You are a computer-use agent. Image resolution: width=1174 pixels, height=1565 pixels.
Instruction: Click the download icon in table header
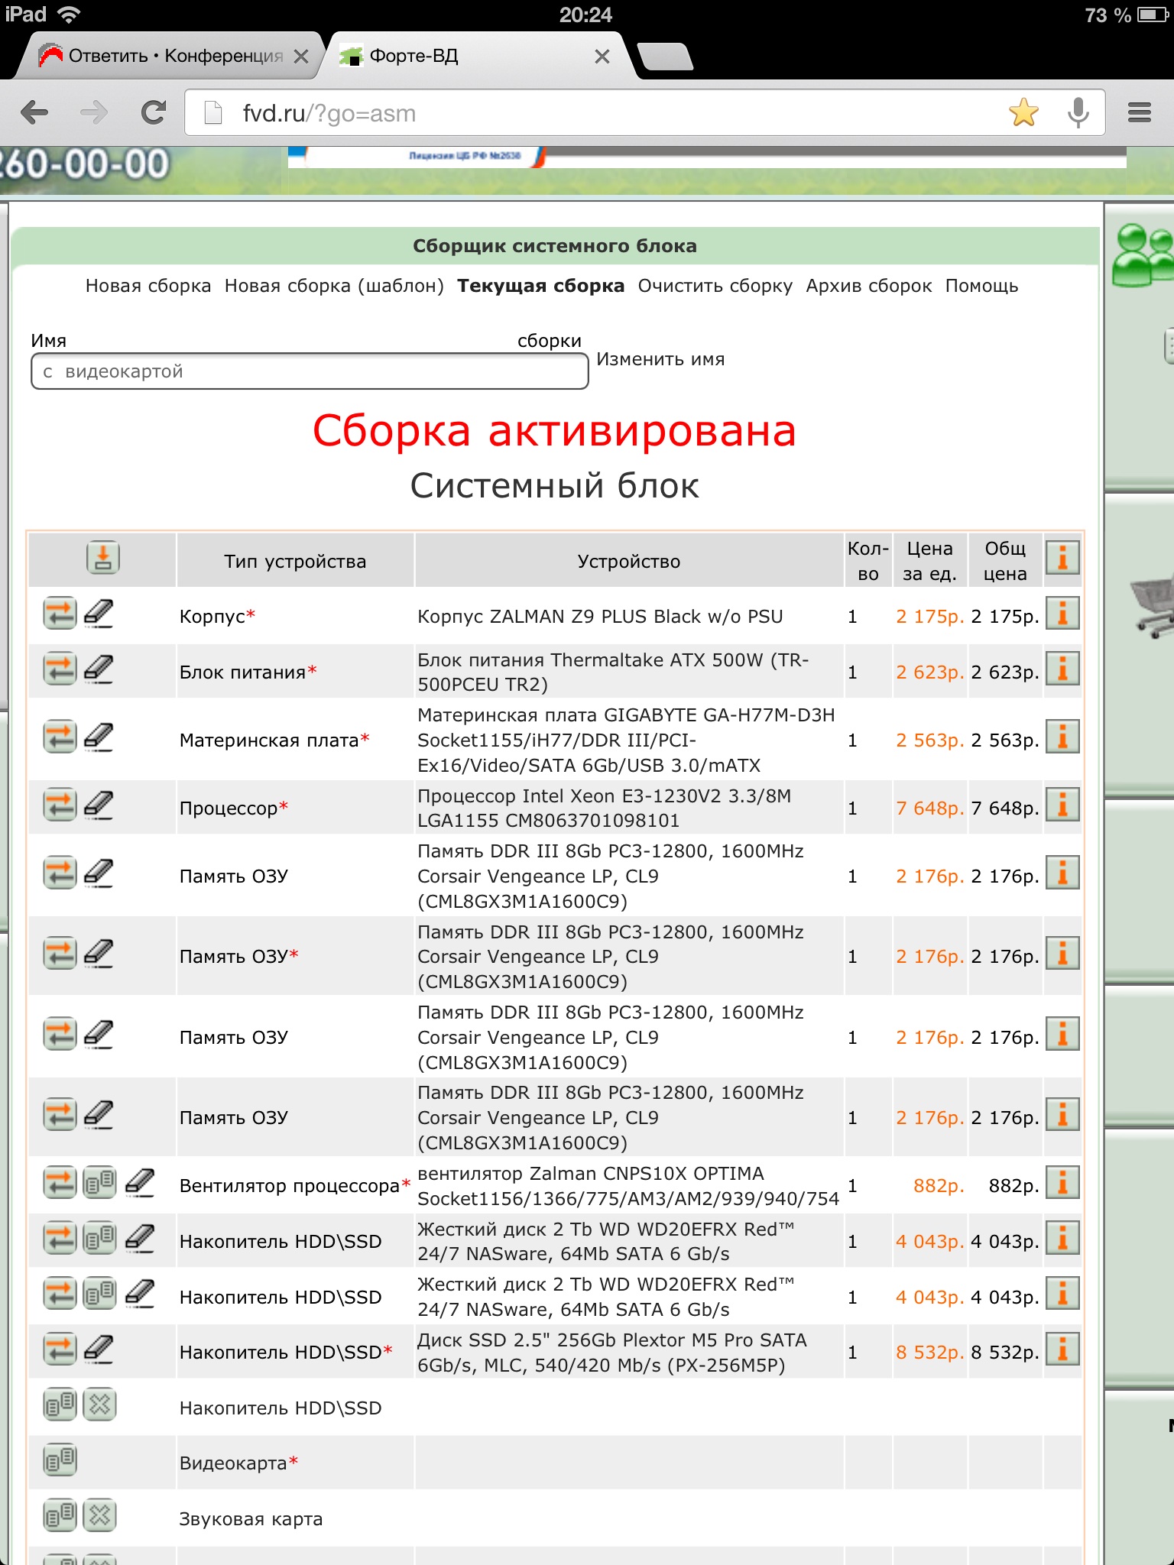(x=103, y=557)
